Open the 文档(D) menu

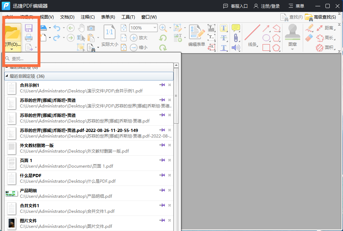pos(67,17)
